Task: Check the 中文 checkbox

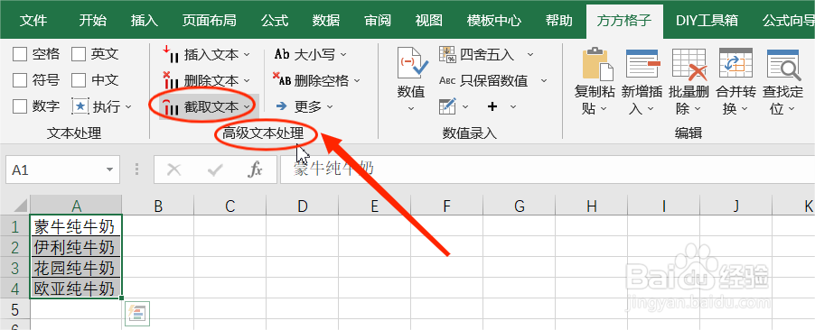Action: click(x=79, y=80)
